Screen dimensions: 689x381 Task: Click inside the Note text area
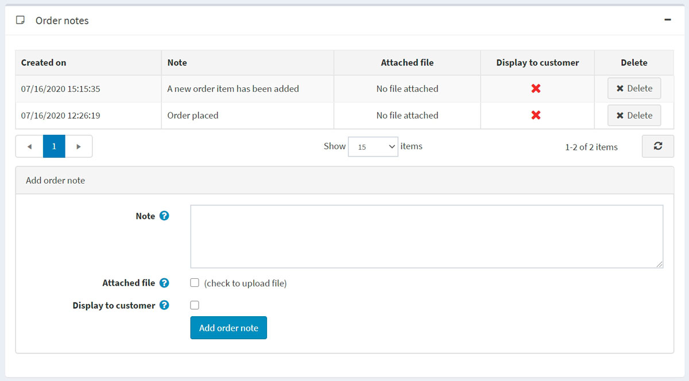(426, 236)
